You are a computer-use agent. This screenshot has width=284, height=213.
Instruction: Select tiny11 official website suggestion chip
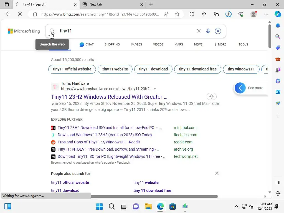pyautogui.click(x=72, y=69)
